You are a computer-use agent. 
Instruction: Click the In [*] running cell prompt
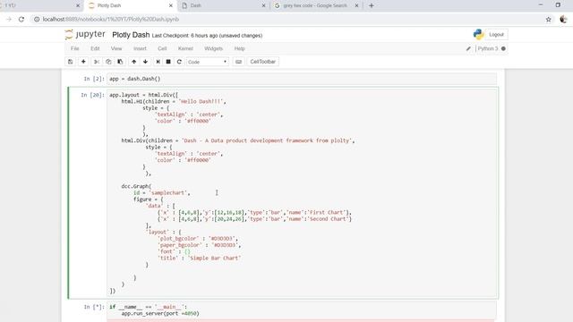click(x=94, y=307)
